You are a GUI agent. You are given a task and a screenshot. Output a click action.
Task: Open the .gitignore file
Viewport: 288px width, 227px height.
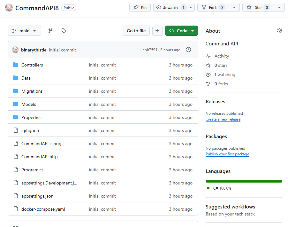pyautogui.click(x=31, y=131)
